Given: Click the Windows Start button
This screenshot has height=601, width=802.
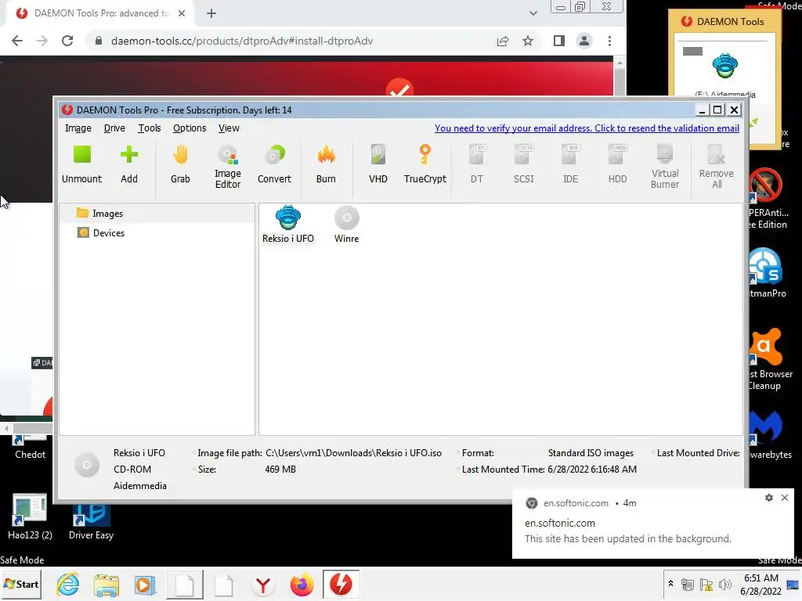Looking at the screenshot, I should coord(21,584).
